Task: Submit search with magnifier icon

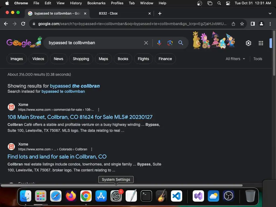Action: 181,43
